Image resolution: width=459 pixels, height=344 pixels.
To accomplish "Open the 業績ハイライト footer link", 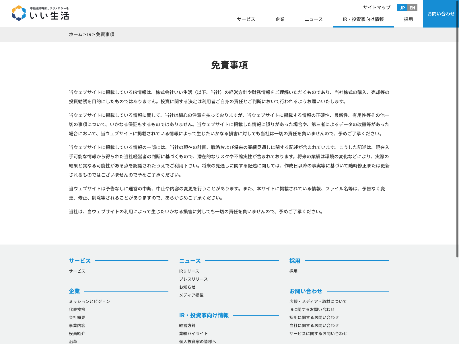I will 193,334.
